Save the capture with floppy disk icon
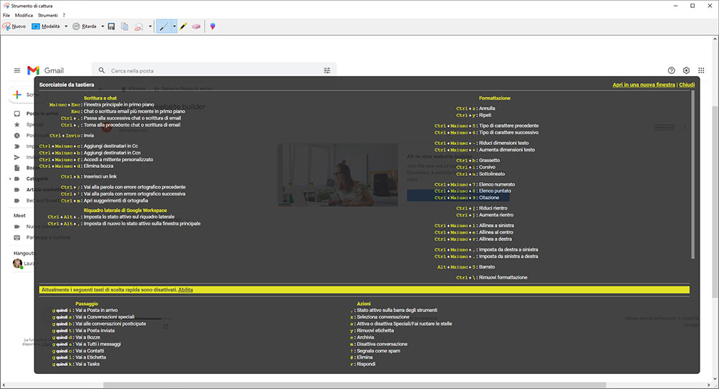This screenshot has width=719, height=389. (x=111, y=27)
